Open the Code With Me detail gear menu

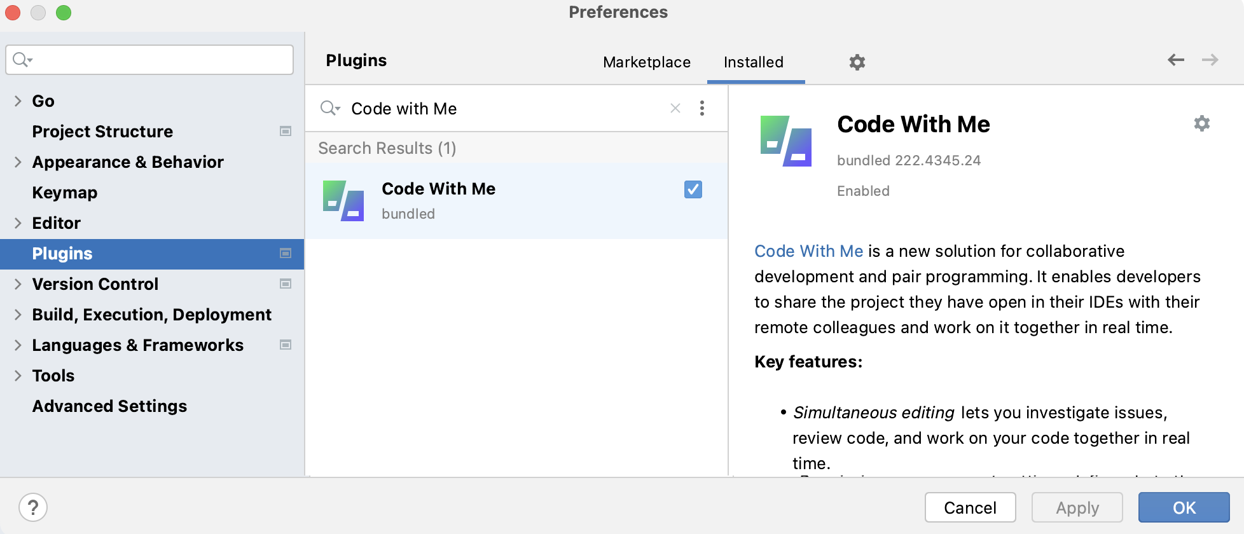pos(1201,123)
